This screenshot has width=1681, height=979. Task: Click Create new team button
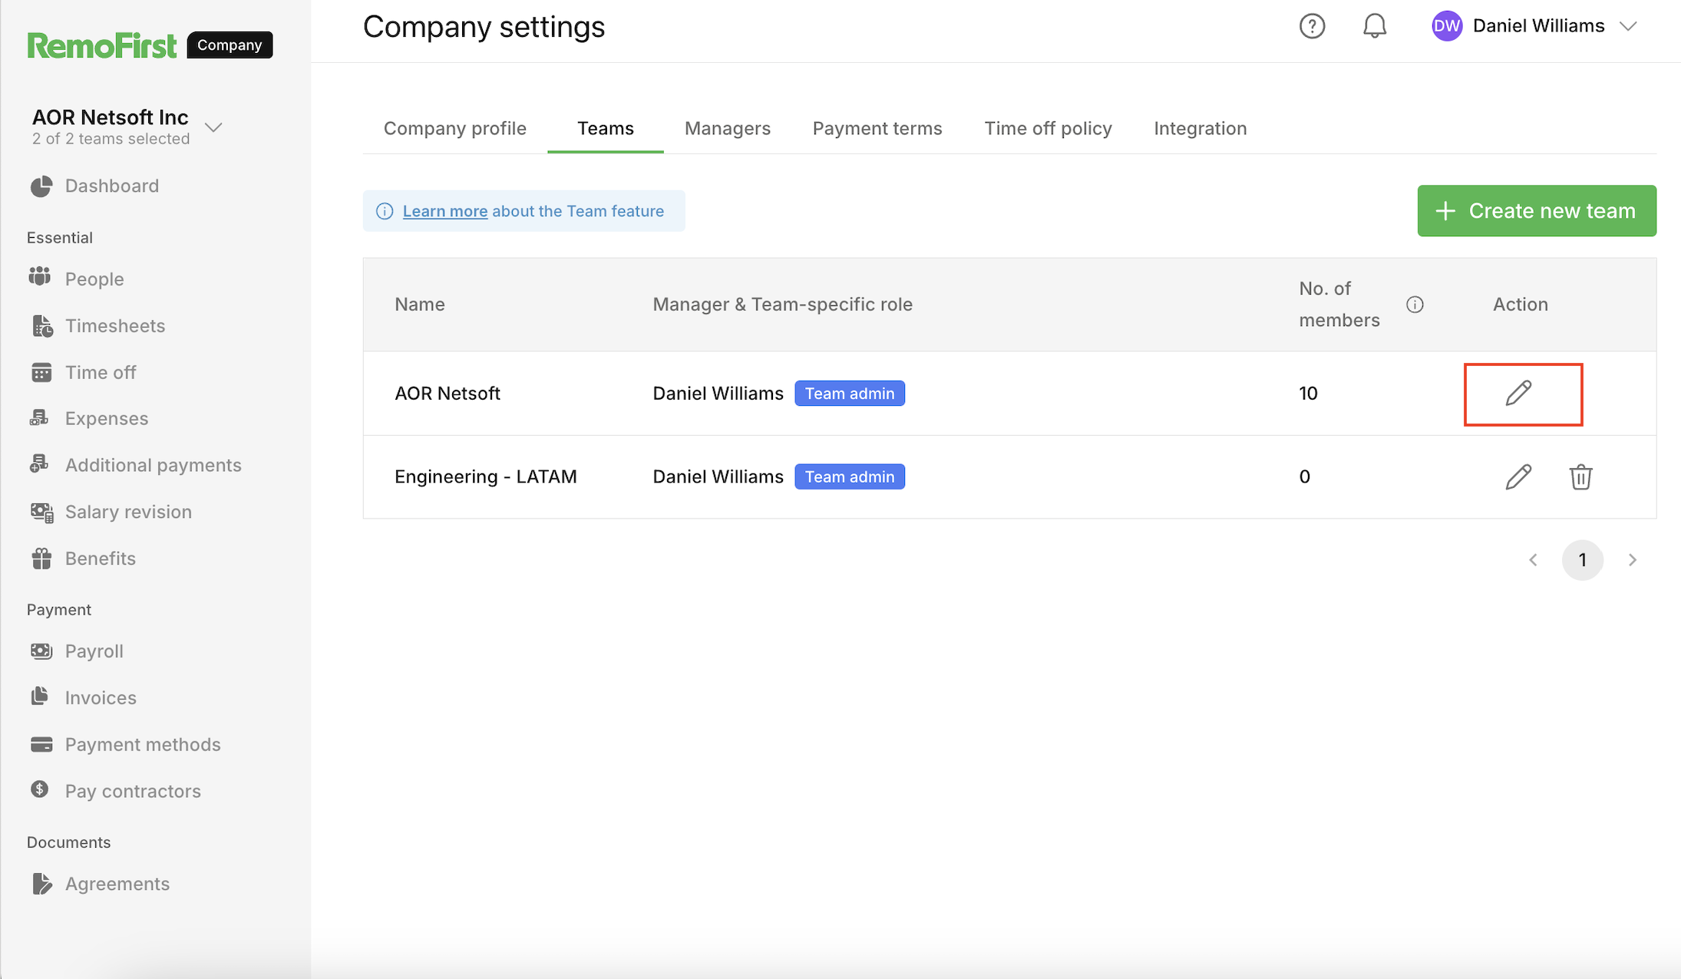point(1537,211)
